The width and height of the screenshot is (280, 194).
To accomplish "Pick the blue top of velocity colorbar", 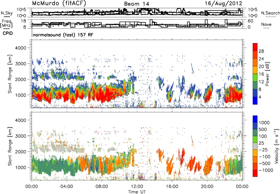I will pos(255,119).
